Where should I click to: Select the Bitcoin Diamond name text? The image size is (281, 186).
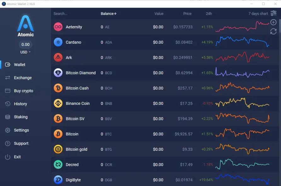point(81,73)
